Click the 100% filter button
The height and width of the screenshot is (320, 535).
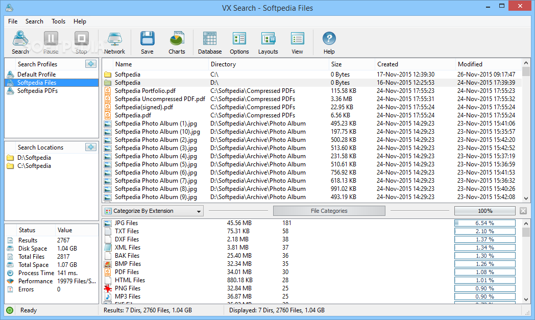coord(485,211)
